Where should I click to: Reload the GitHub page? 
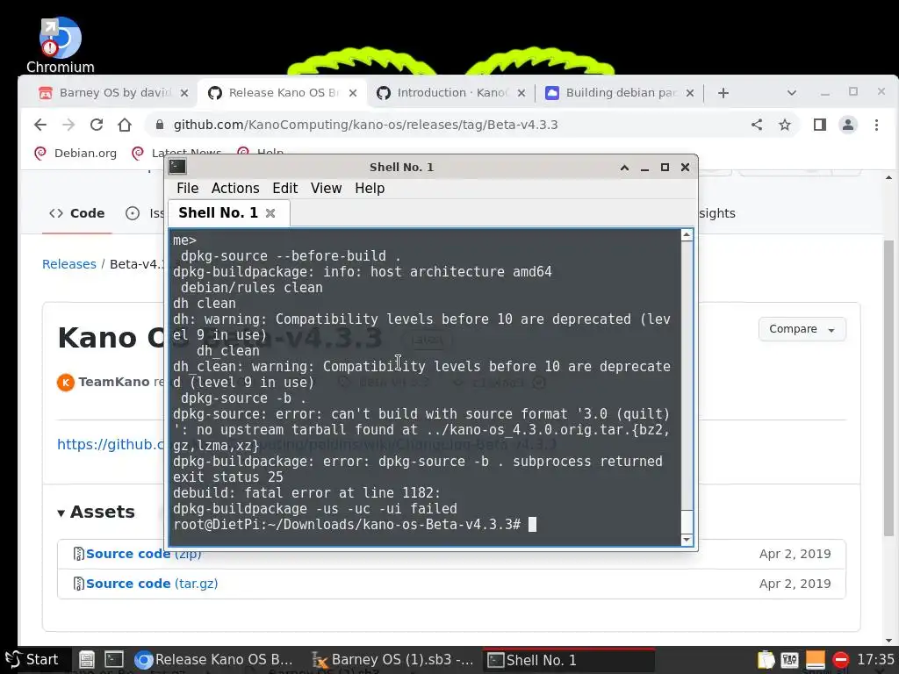97,125
